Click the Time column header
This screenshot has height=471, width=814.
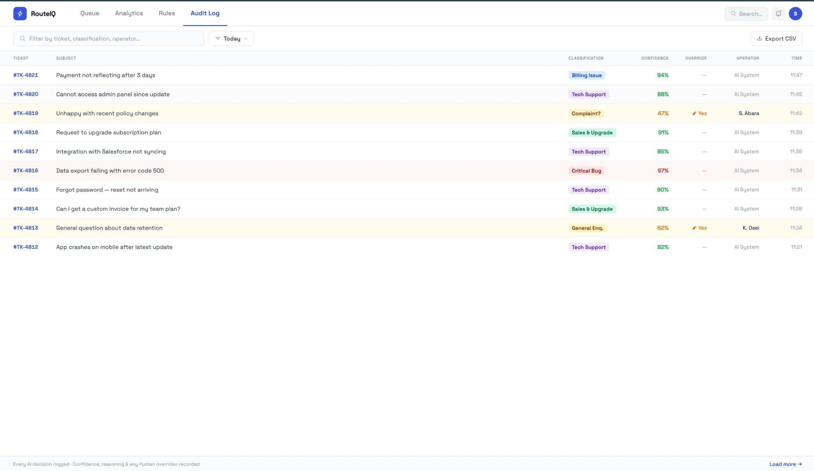[797, 58]
